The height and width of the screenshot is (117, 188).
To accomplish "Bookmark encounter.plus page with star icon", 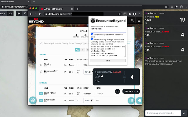I will click(166, 7).
